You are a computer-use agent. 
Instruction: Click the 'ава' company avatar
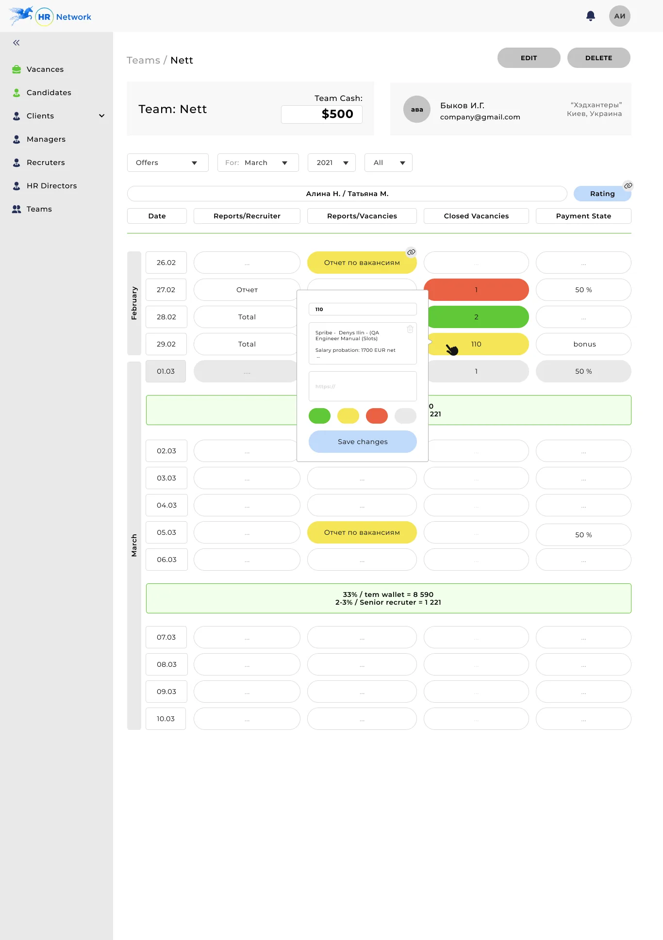(x=417, y=109)
